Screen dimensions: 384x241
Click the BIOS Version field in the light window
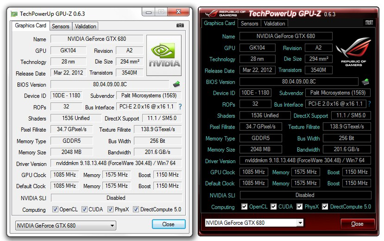[x=110, y=84]
